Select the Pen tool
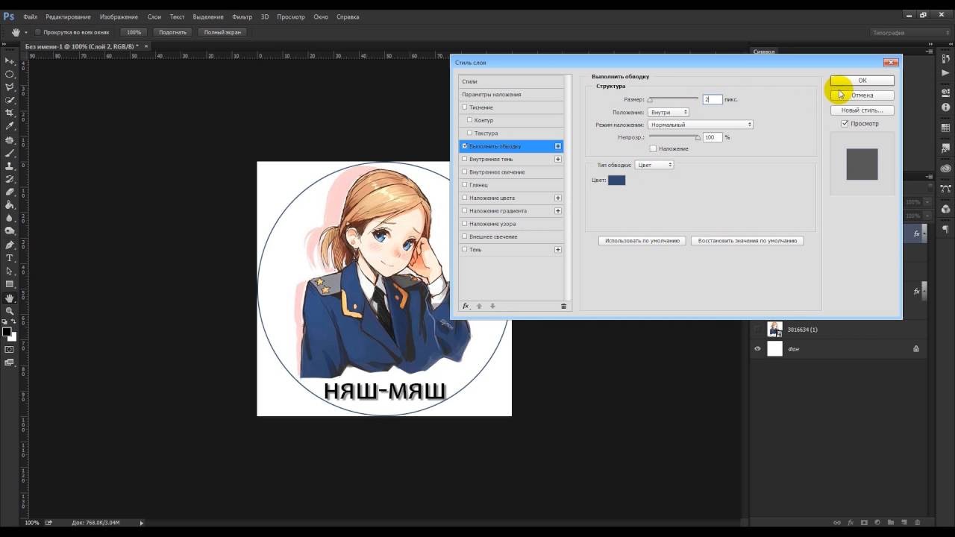955x537 pixels. 10,245
